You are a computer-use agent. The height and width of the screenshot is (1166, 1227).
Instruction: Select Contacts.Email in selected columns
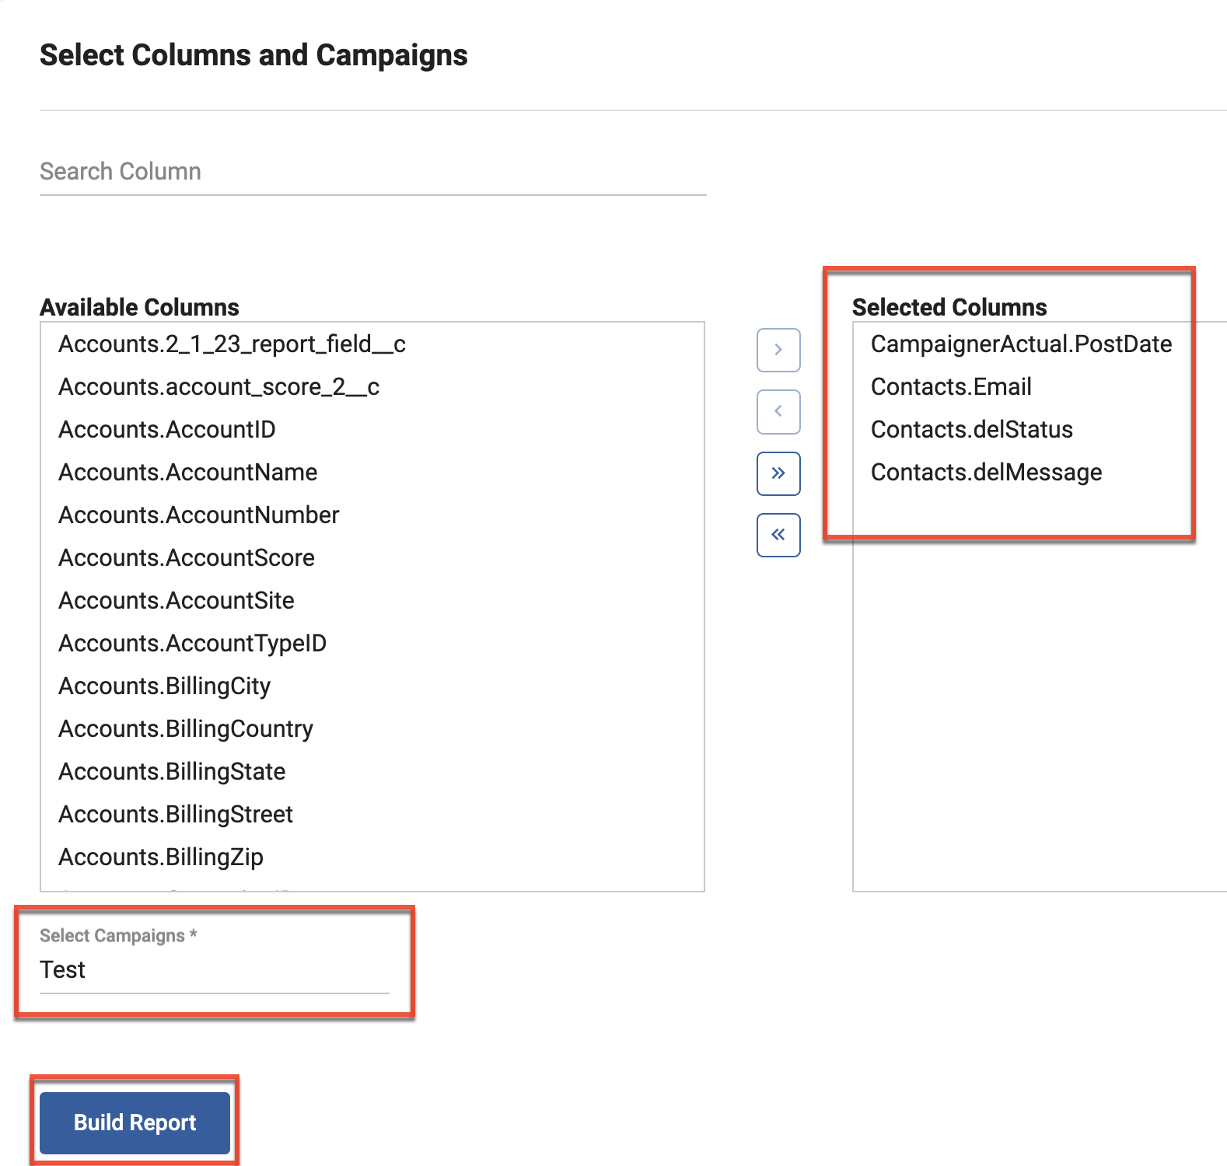click(x=951, y=387)
